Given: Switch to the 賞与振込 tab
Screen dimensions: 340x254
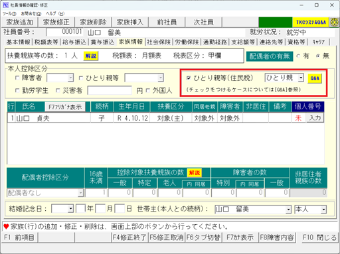Looking at the screenshot, I should [x=102, y=42].
